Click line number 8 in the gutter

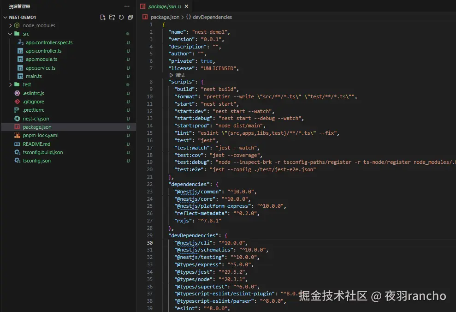151,82
